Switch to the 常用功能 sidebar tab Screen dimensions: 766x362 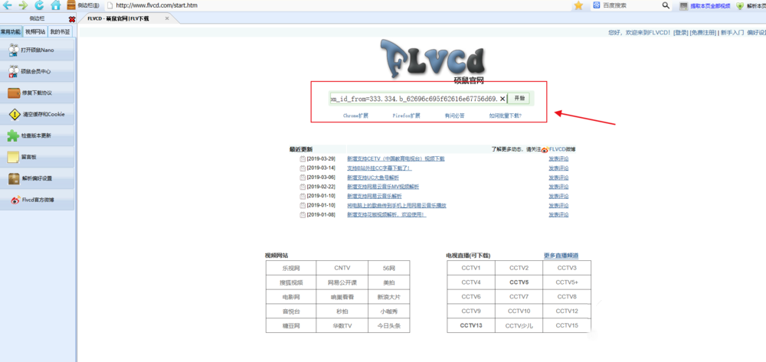[11, 31]
